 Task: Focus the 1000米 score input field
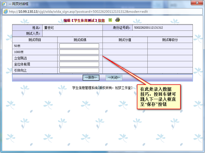pyautogui.click(x=79, y=52)
